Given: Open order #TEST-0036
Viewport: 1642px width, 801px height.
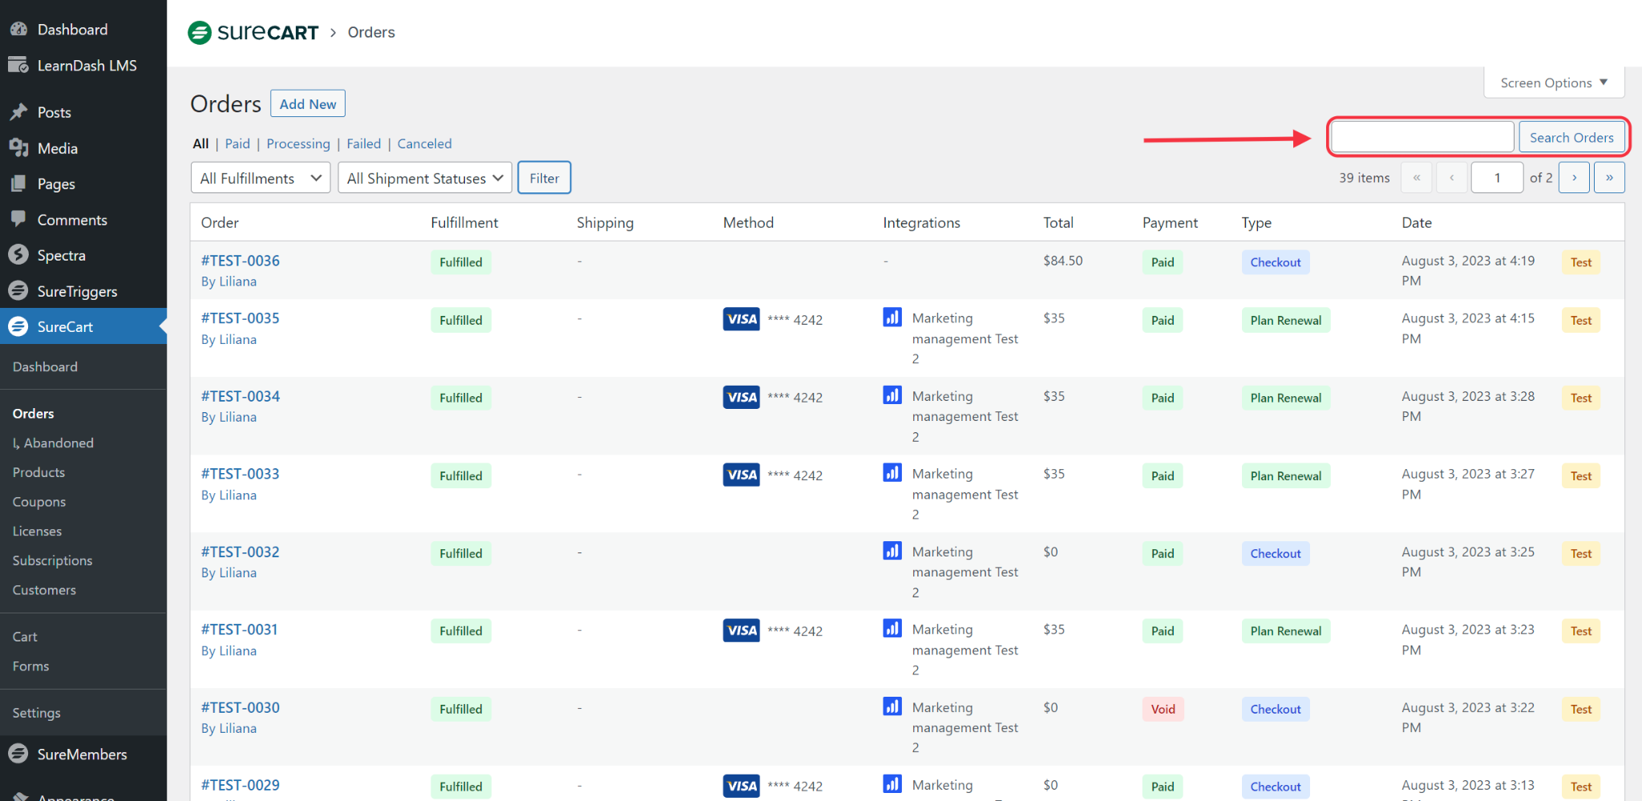Looking at the screenshot, I should pyautogui.click(x=241, y=261).
